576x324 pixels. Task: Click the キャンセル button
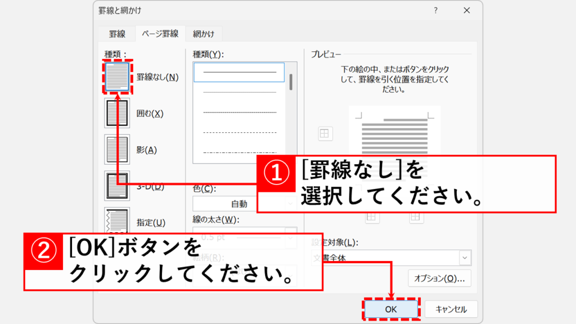click(451, 309)
